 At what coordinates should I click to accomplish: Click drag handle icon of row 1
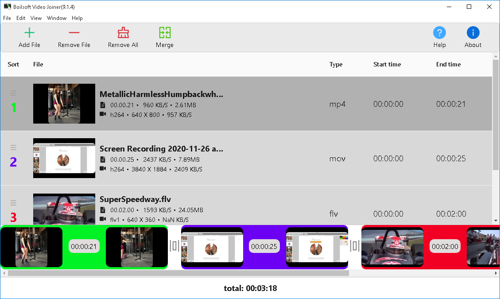click(13, 93)
